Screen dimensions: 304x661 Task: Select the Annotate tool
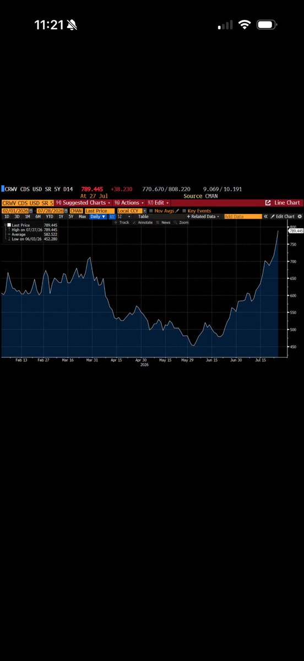(143, 223)
